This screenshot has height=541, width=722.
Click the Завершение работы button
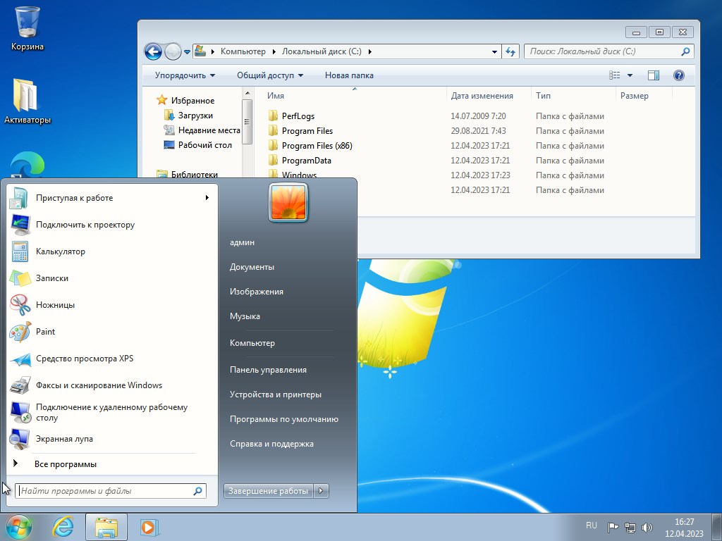point(269,491)
